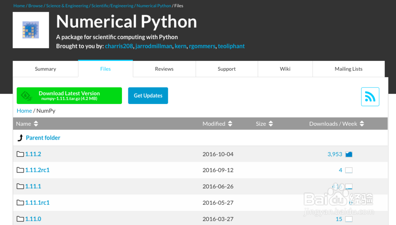Image resolution: width=396 pixels, height=225 pixels.
Task: Sort the file list by Name
Action: [x=27, y=124]
